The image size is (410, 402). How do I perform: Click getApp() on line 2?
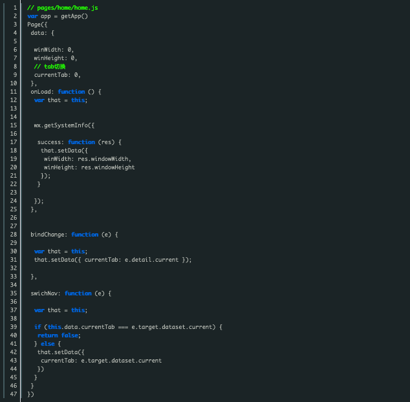pos(74,16)
